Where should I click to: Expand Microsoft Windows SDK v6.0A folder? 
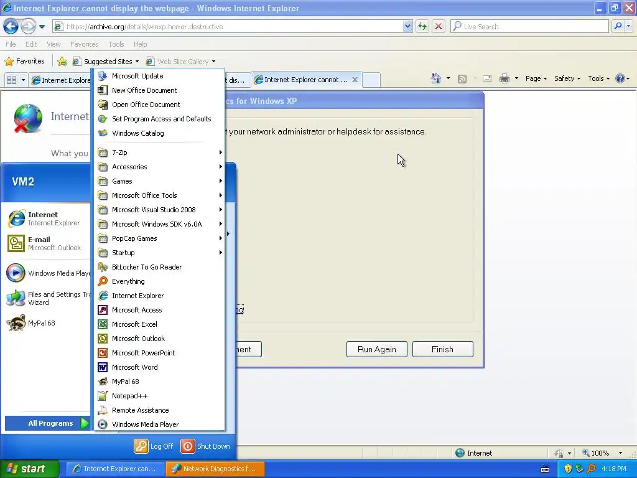(159, 224)
